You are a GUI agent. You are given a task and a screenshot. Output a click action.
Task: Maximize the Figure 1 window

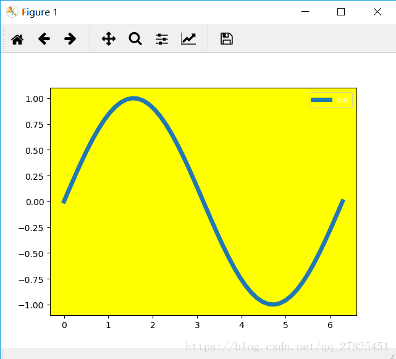point(341,12)
